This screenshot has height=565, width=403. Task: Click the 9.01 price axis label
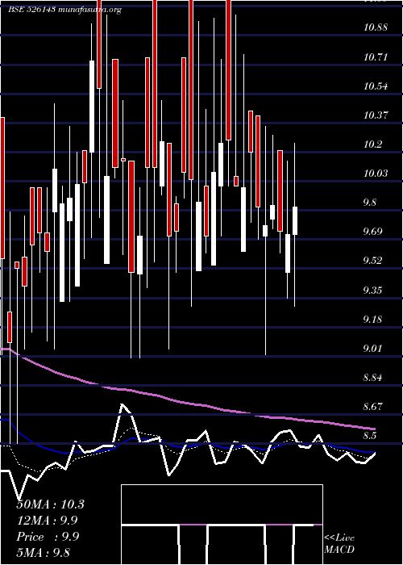point(372,349)
